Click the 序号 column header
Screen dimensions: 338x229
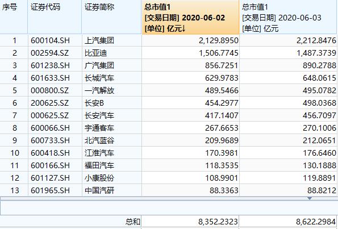tap(14, 17)
